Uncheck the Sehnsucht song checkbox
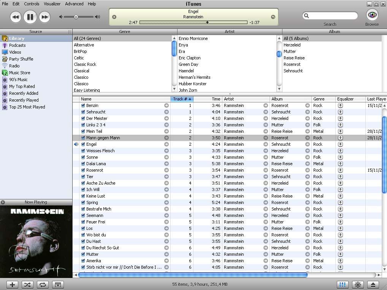The width and height of the screenshot is (387, 290). pos(83,112)
